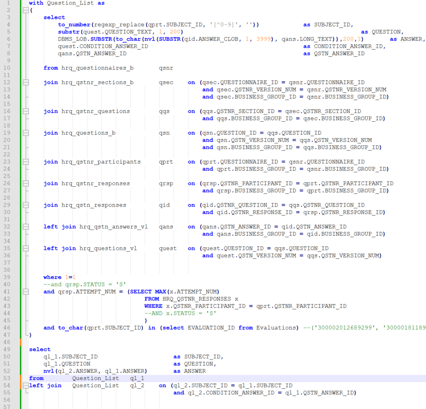This screenshot has height=409, width=426.
Task: Click table name 'hrq_qstn_answers_vl'
Action: [114, 227]
